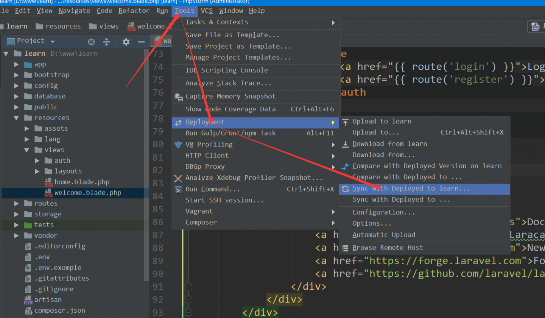Click the .editorconfig file icon
545x318 pixels.
[x=28, y=246]
